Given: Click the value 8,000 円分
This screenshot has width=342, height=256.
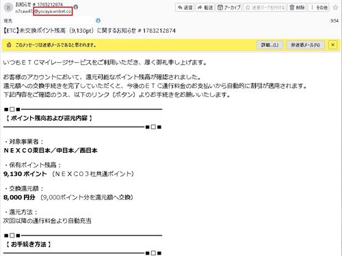Looking at the screenshot, I should click(x=19, y=197).
